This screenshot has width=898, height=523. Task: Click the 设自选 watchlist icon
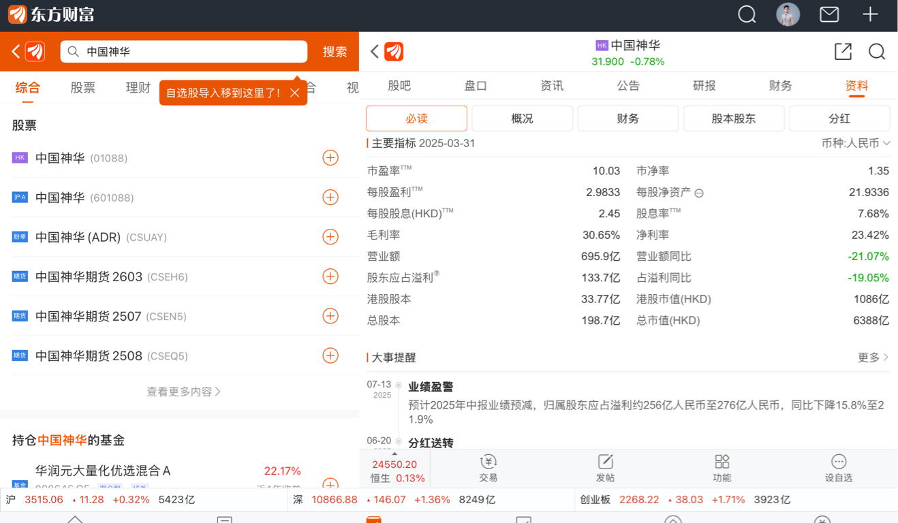tap(839, 469)
